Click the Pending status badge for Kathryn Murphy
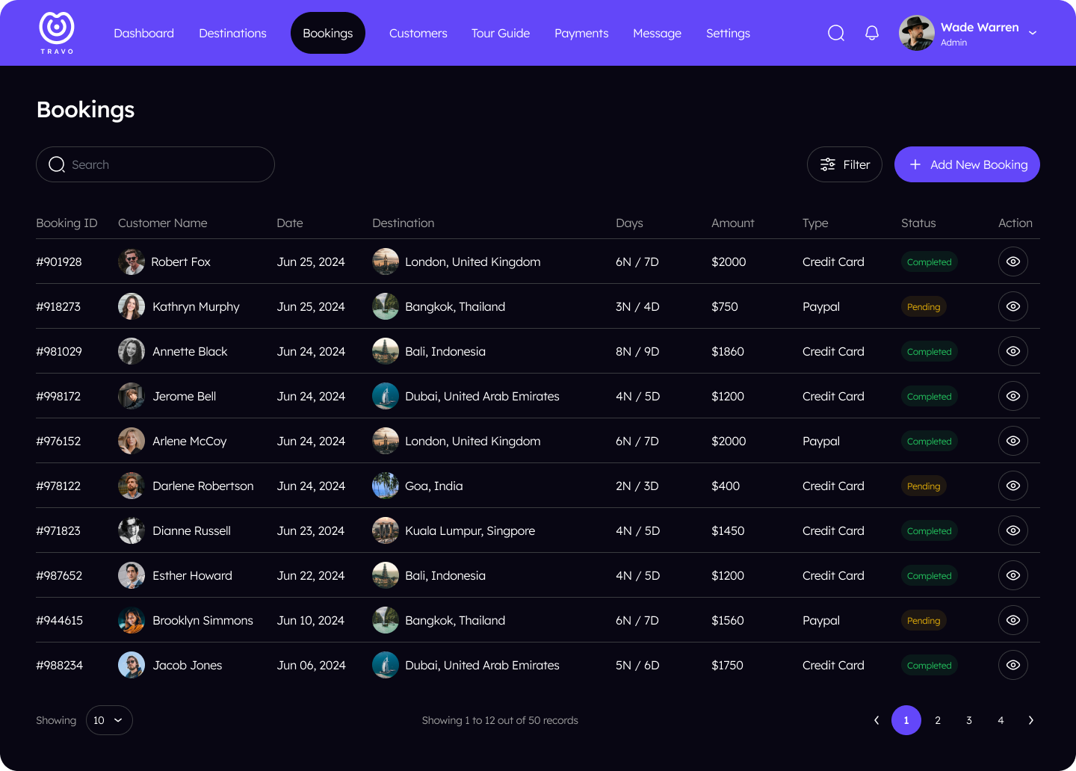Screen dimensions: 1076x771 pyautogui.click(x=924, y=306)
